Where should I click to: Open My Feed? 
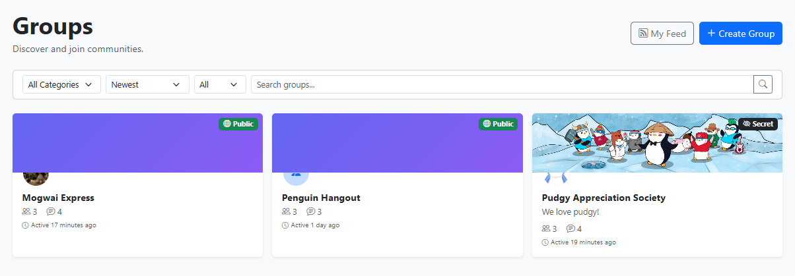(662, 34)
